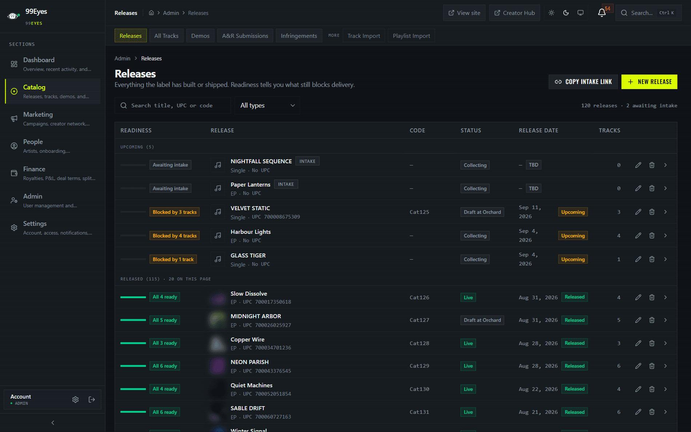
Task: Expand the Slow Dissolve row chevron
Action: tap(666, 297)
